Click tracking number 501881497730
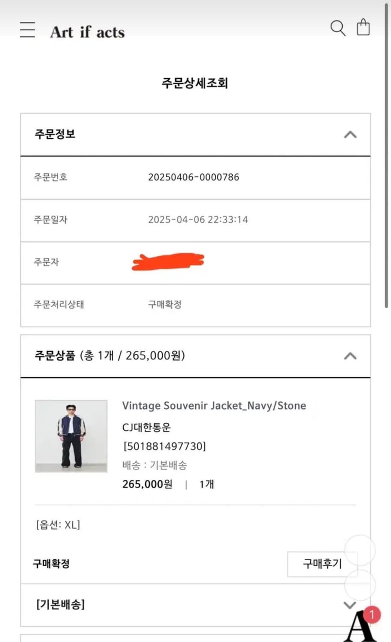This screenshot has width=391, height=642. 165,446
